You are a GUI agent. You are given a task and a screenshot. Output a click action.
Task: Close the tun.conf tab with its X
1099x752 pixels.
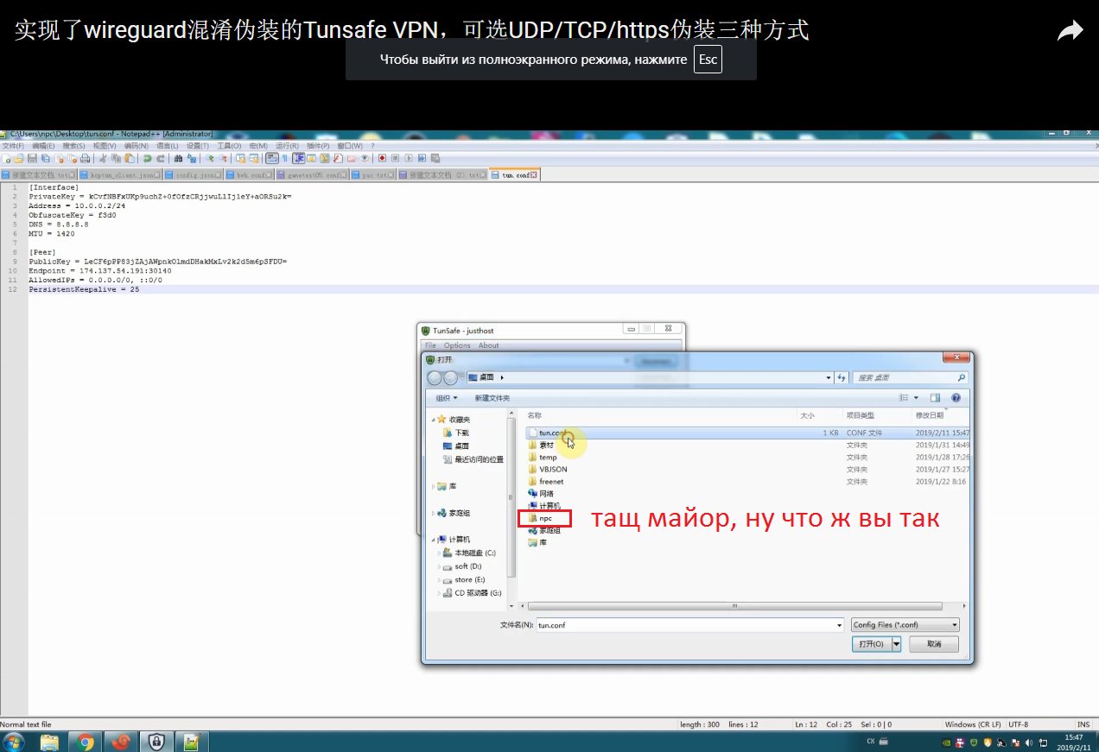[534, 174]
